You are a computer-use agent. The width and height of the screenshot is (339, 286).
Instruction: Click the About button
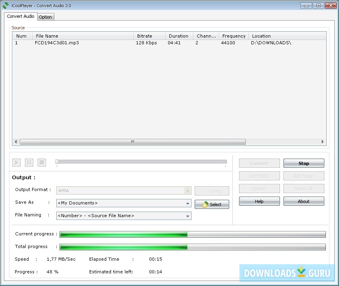tap(304, 201)
